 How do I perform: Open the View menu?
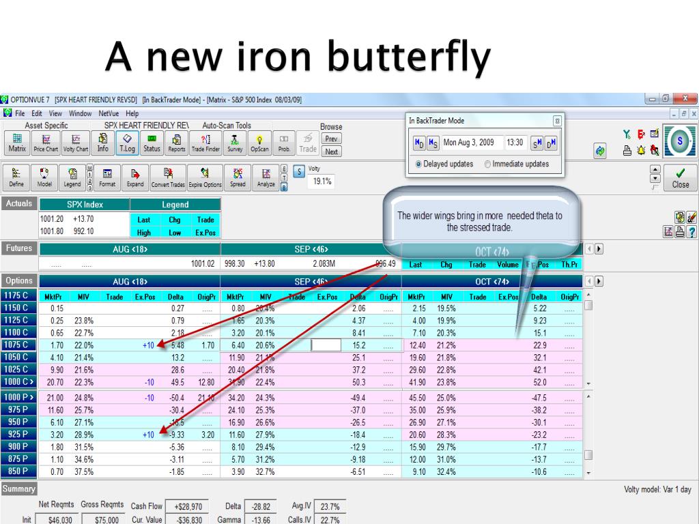point(55,113)
